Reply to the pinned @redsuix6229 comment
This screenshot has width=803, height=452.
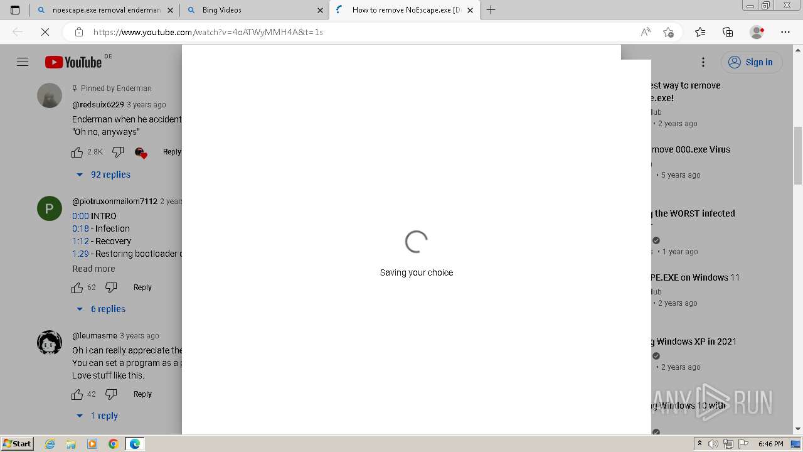pyautogui.click(x=172, y=152)
